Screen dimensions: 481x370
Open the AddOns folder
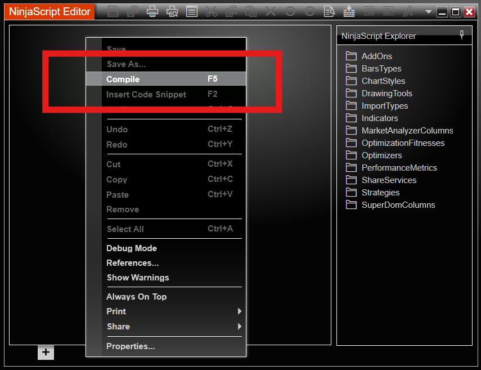pyautogui.click(x=368, y=56)
